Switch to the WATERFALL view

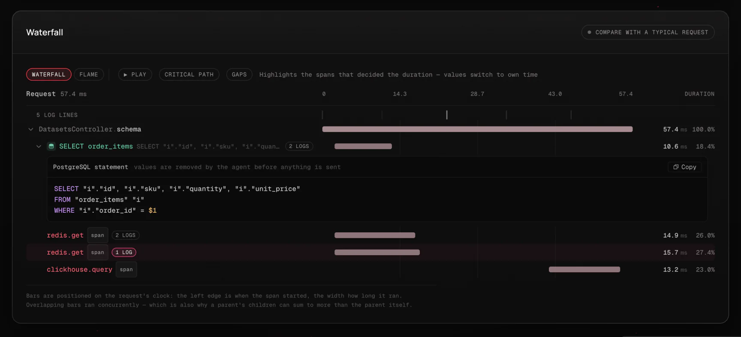[48, 74]
